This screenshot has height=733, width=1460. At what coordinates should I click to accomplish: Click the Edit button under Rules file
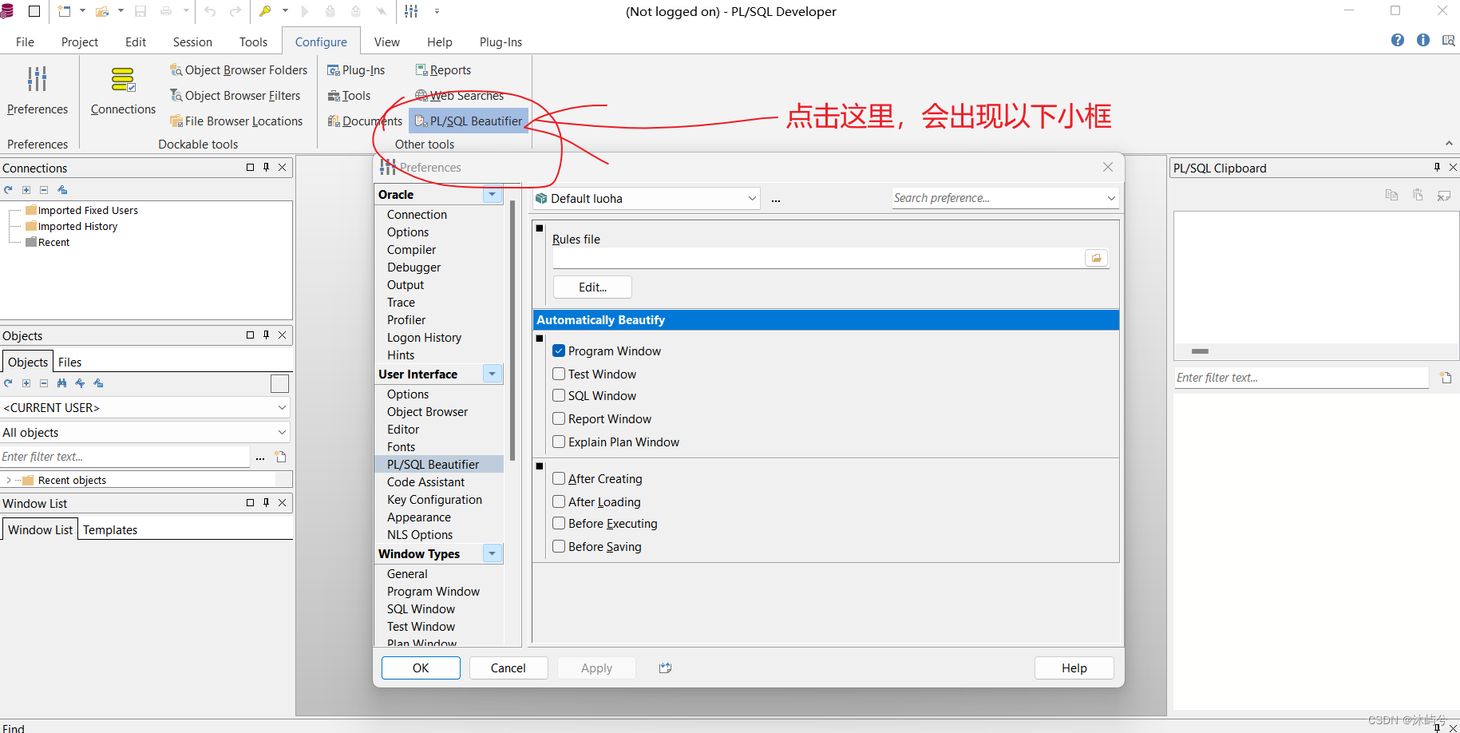tap(592, 287)
